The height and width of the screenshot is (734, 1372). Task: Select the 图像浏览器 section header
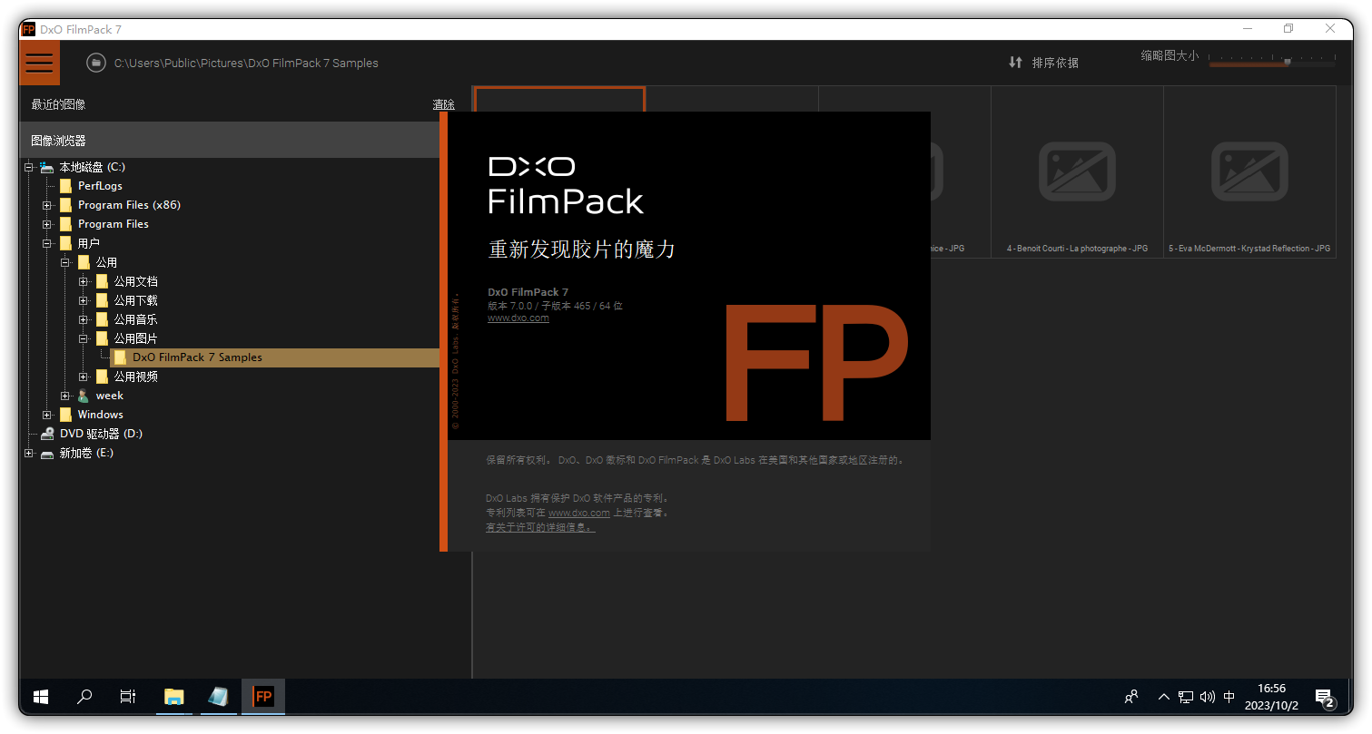pyautogui.click(x=58, y=141)
